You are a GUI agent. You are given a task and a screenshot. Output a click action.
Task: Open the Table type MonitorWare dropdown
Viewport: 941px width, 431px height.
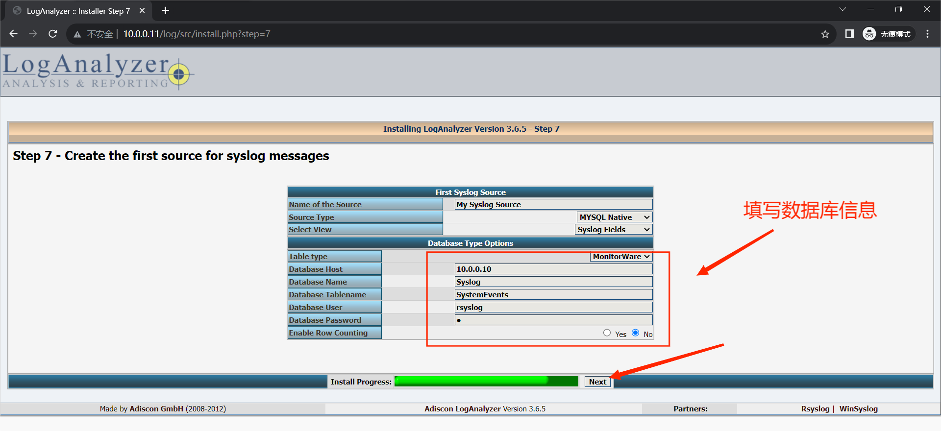[621, 256]
